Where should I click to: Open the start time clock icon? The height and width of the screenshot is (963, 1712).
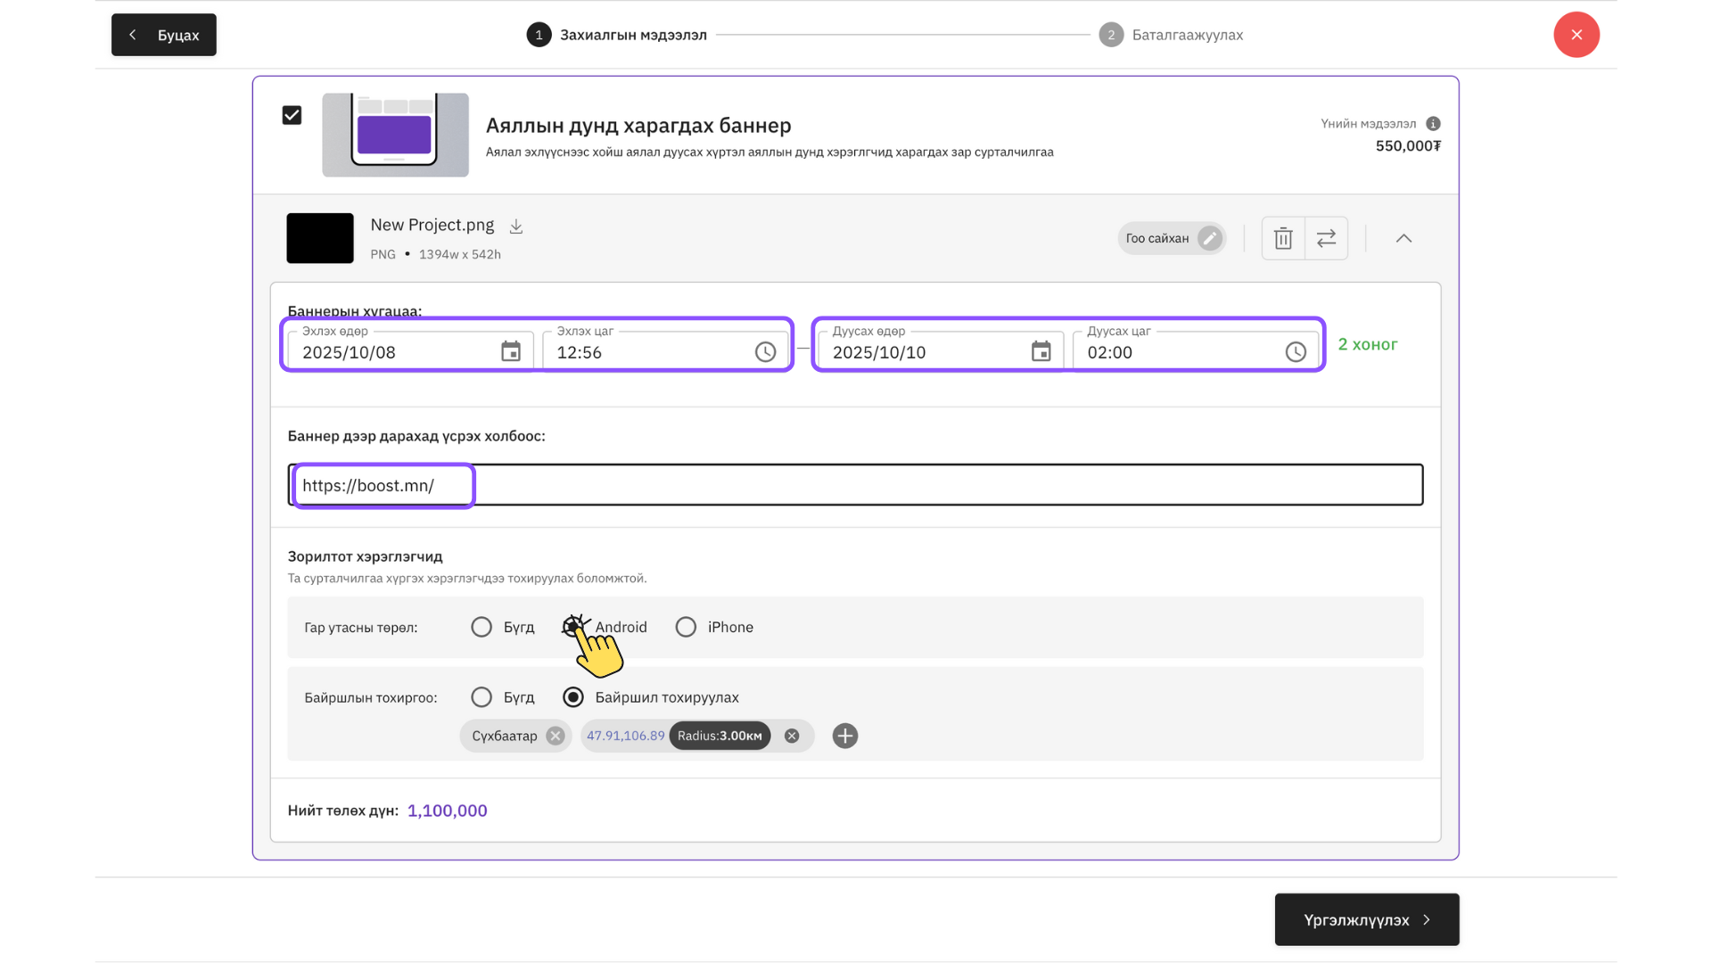coord(765,352)
